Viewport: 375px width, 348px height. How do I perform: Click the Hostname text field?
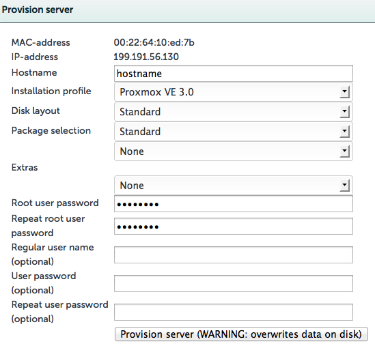pos(234,74)
